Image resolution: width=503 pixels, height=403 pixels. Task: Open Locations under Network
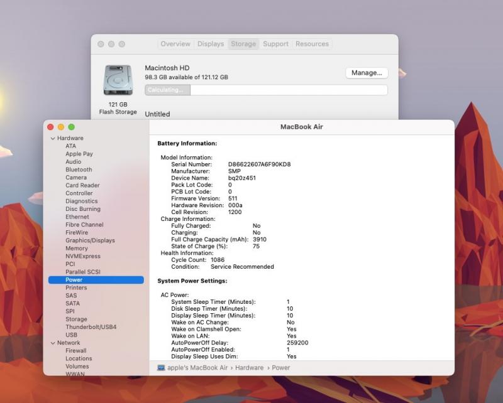point(79,358)
